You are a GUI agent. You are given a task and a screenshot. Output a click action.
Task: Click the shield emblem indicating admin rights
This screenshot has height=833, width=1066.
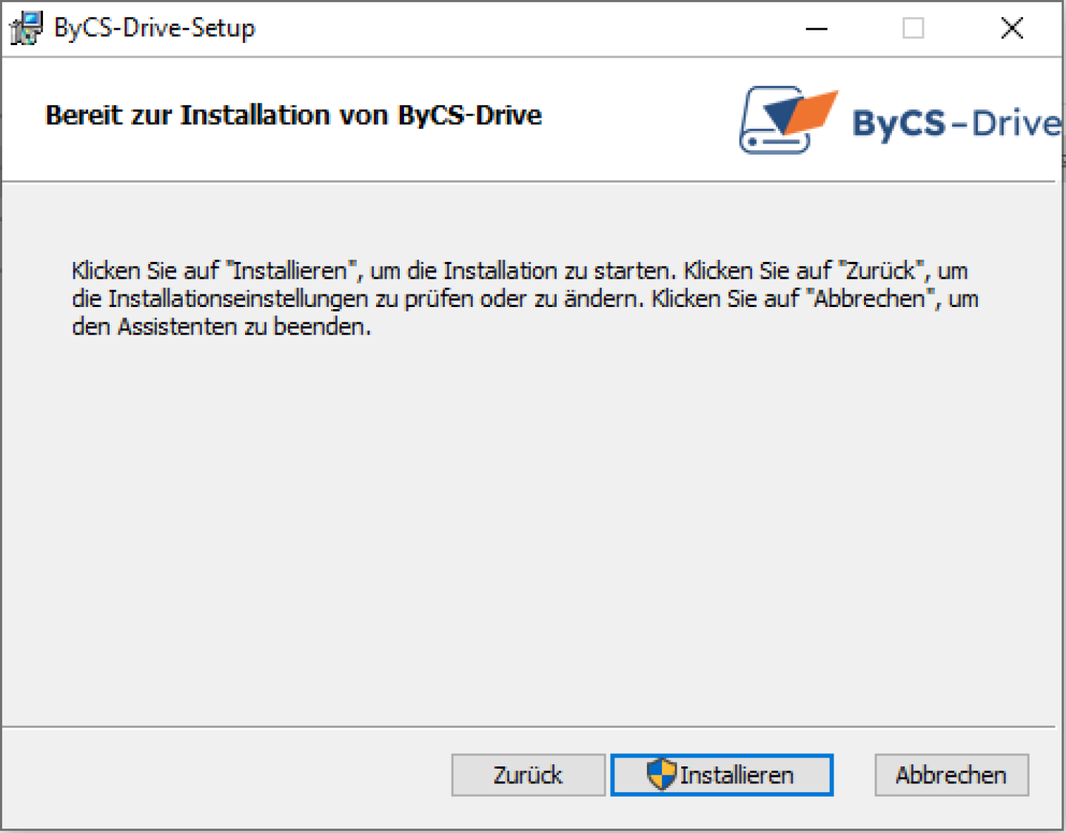pyautogui.click(x=661, y=775)
